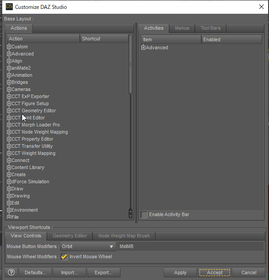Select the Geometry Editor viewport tab
269x280 pixels.
coord(70,236)
